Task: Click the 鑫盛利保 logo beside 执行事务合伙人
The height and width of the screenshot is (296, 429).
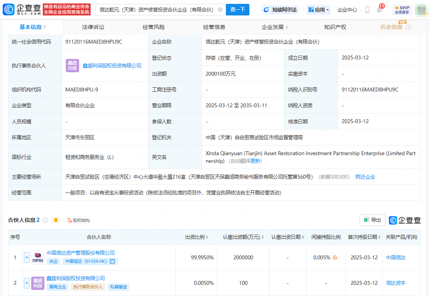Action: click(x=72, y=66)
